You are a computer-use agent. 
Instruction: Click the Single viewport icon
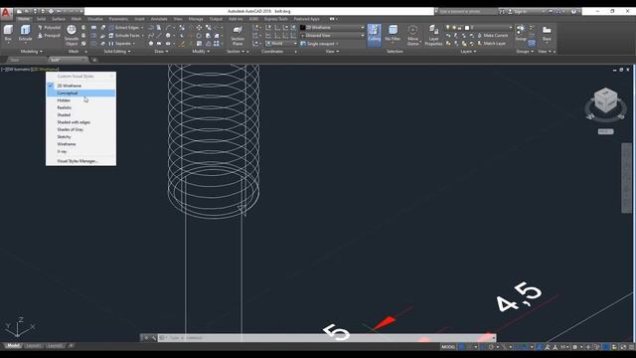click(x=303, y=44)
